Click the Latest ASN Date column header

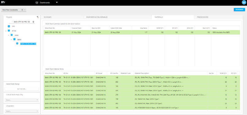click(120, 28)
